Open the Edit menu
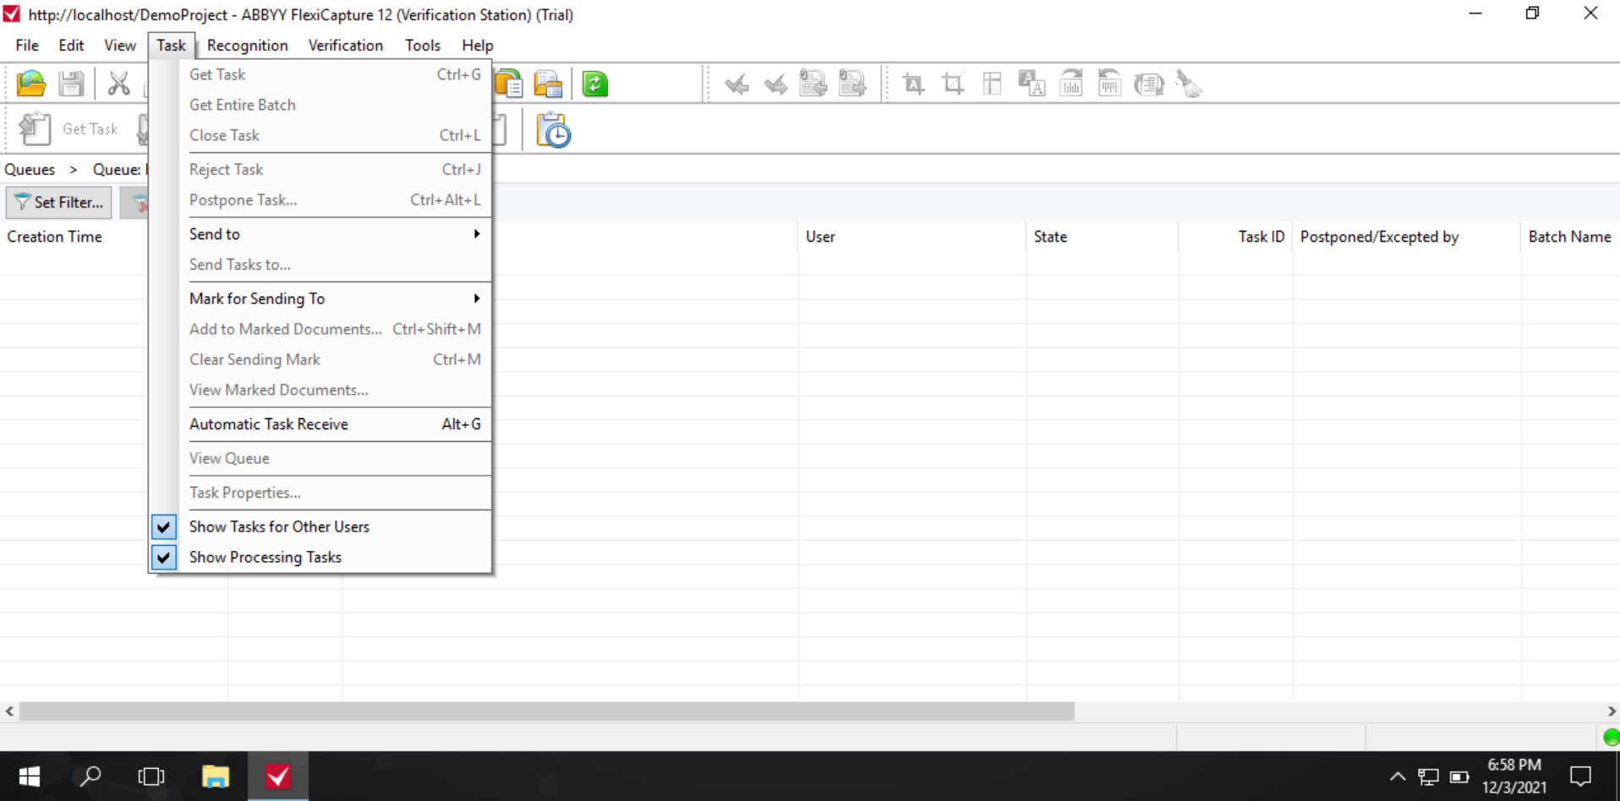The height and width of the screenshot is (801, 1620). click(x=71, y=46)
